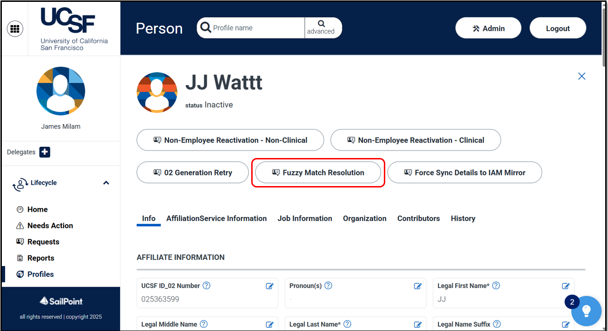Switch to the Job Information tab
Screen dimensions: 608x331
click(x=304, y=218)
